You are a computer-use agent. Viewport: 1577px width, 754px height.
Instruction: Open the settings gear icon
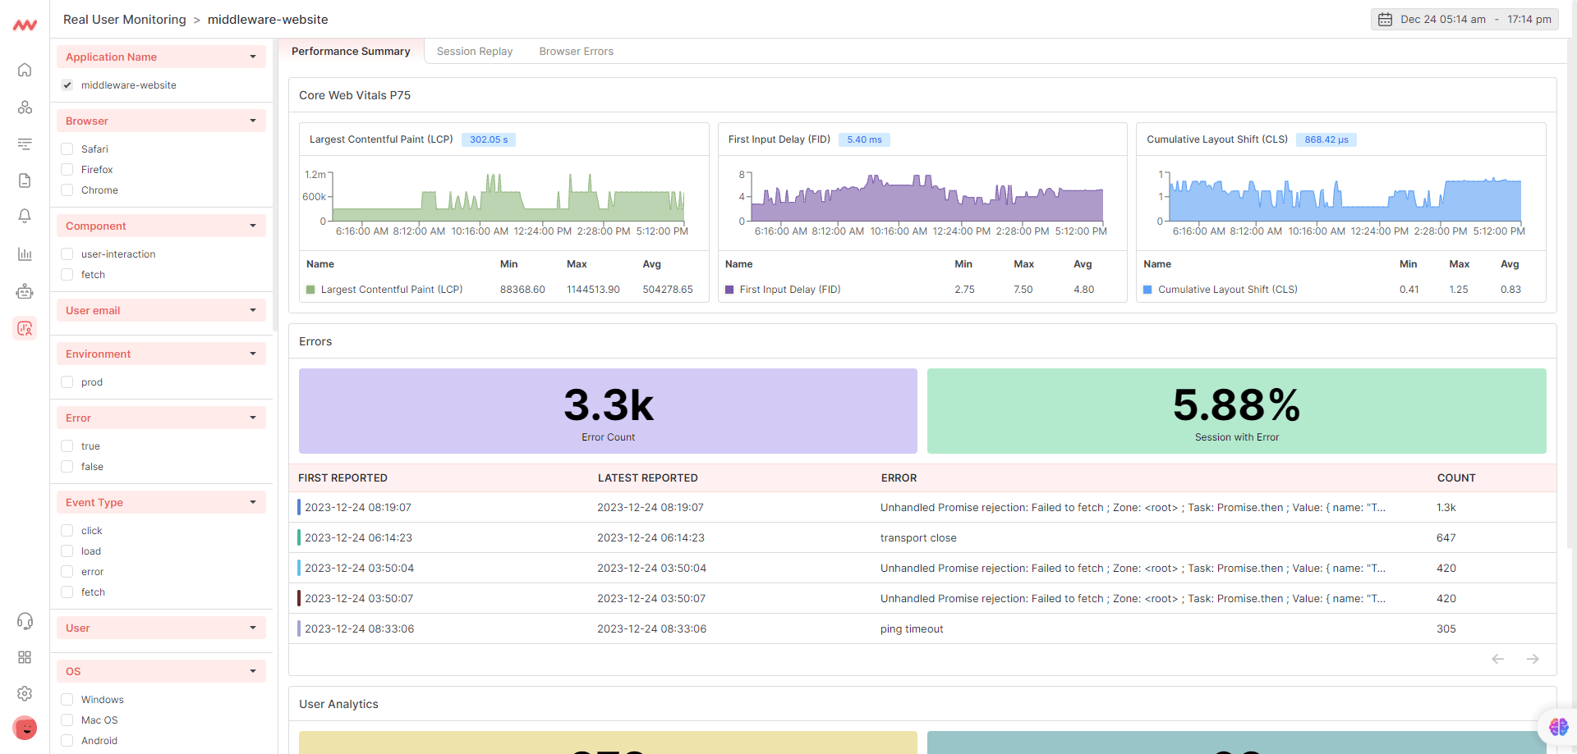(25, 693)
